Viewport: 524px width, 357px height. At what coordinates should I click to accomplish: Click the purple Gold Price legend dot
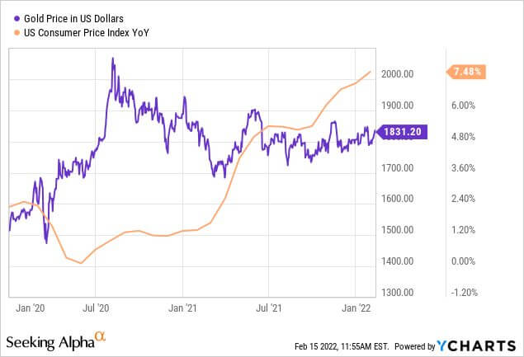click(x=17, y=19)
